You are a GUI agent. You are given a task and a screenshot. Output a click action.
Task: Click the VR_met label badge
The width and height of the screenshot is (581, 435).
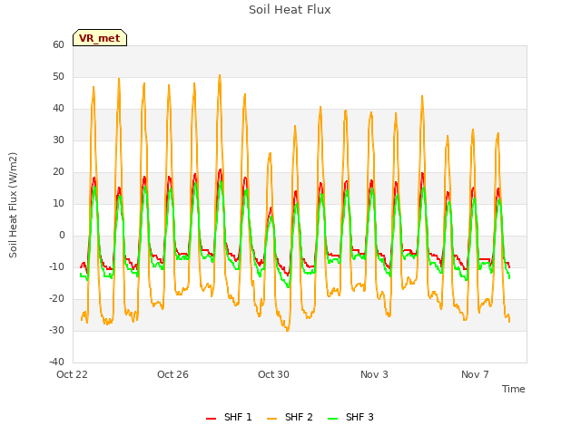point(100,38)
